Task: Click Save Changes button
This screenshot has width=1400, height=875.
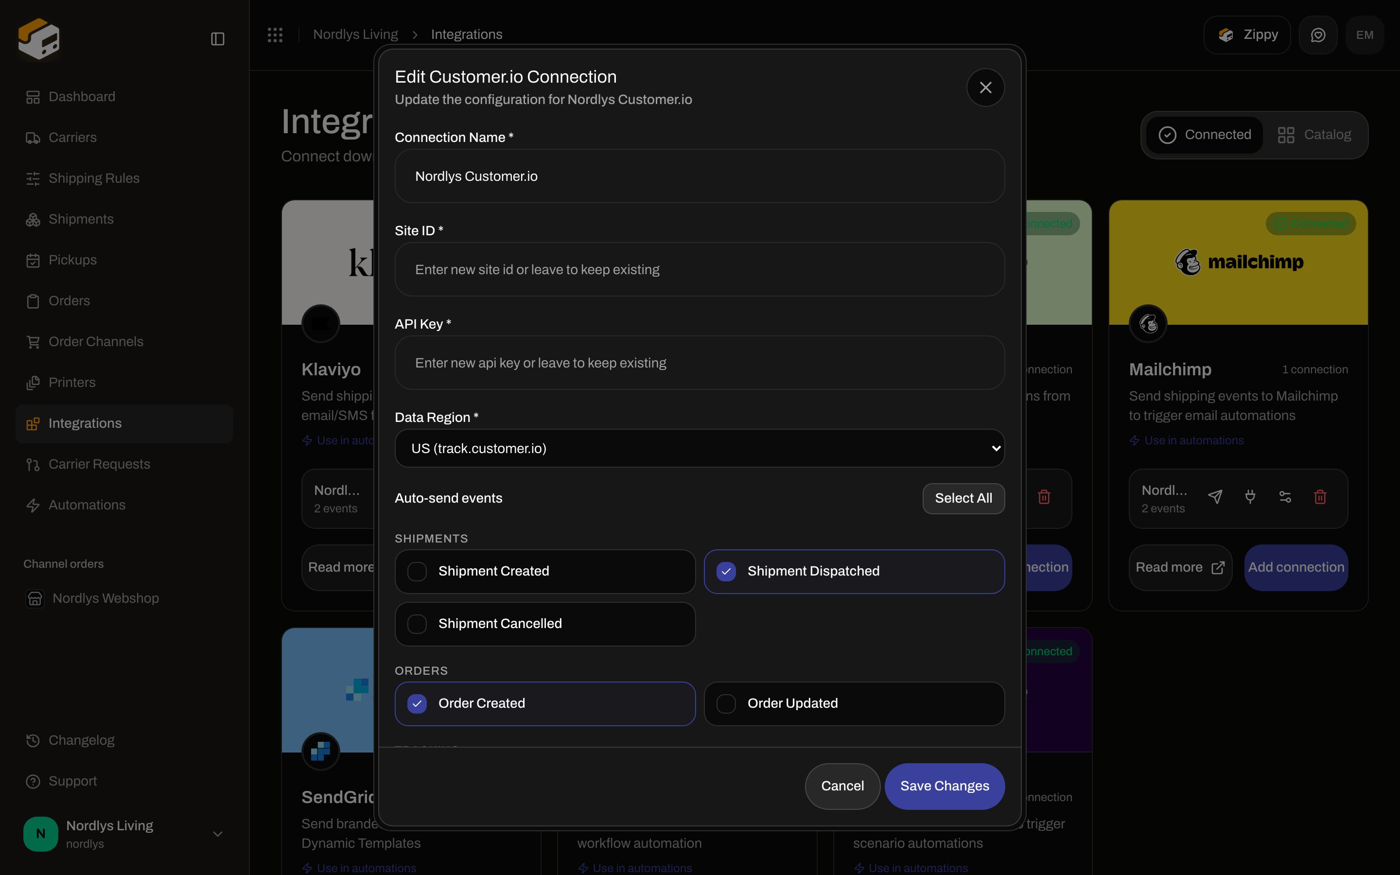Action: click(944, 786)
